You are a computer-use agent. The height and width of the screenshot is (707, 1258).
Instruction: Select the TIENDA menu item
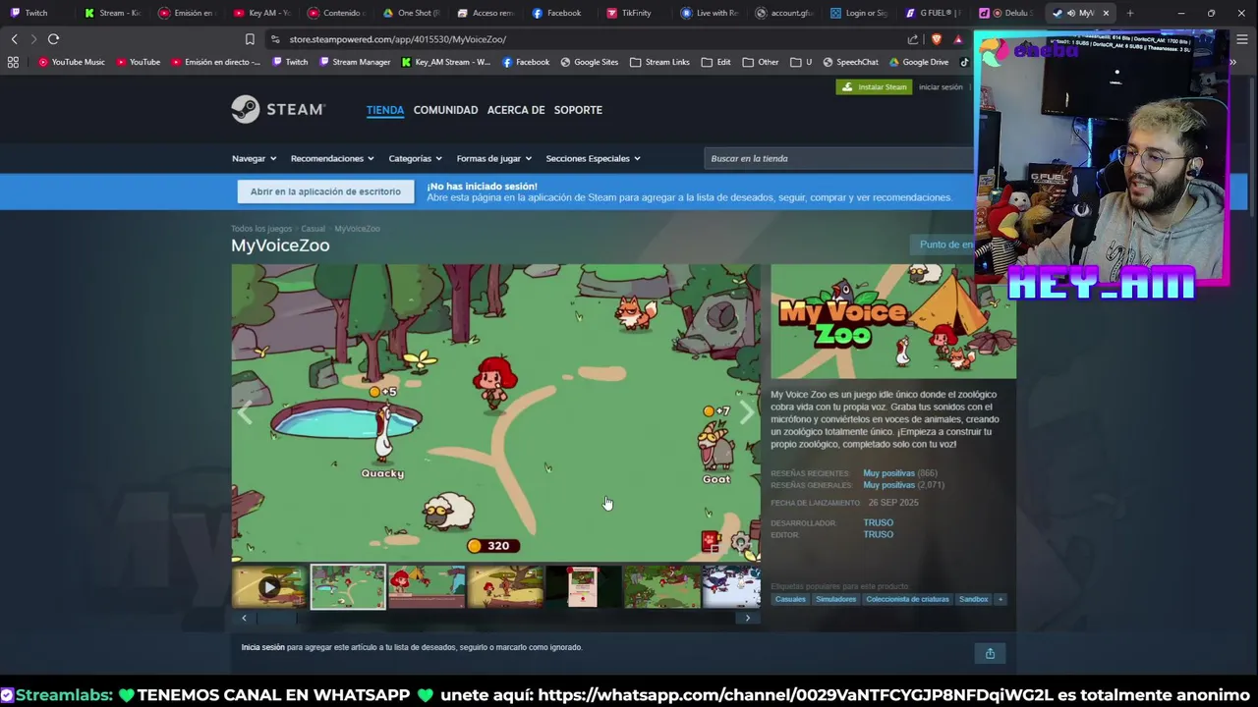tap(385, 110)
